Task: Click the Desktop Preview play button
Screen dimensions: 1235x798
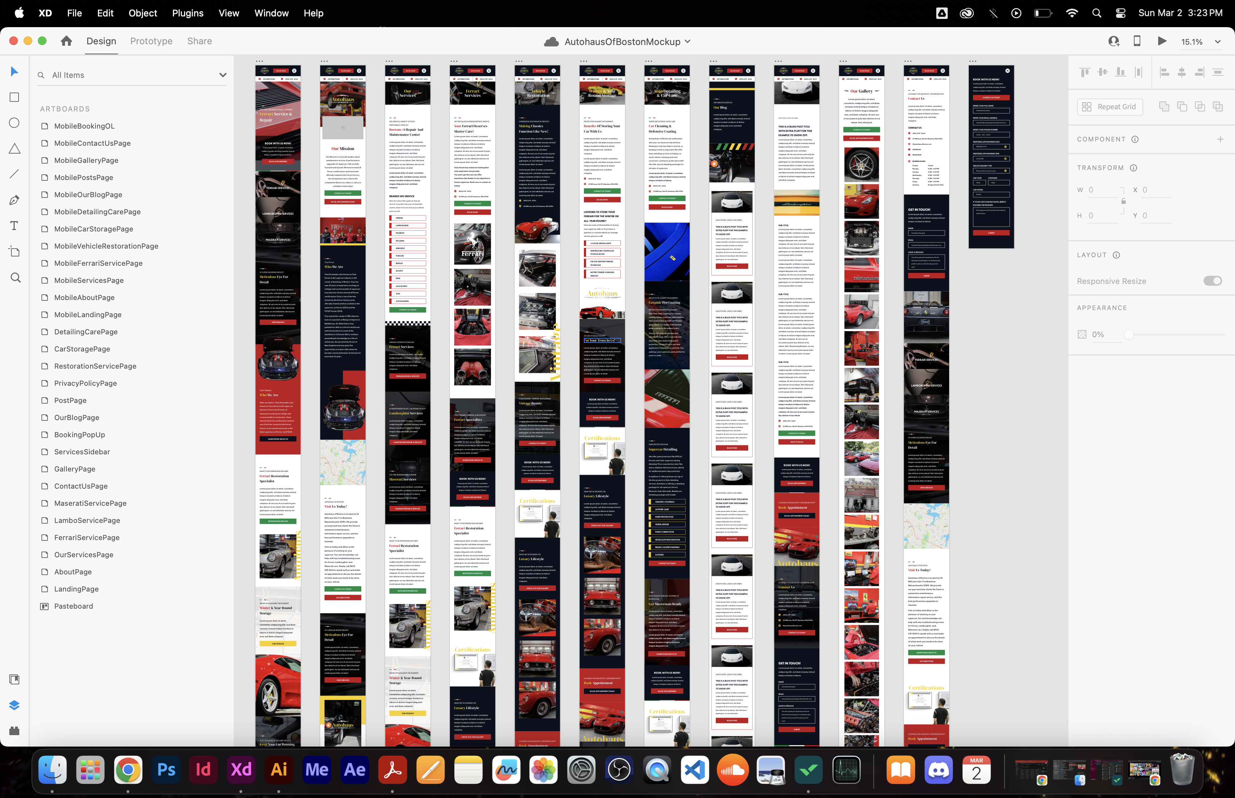Action: (1162, 41)
